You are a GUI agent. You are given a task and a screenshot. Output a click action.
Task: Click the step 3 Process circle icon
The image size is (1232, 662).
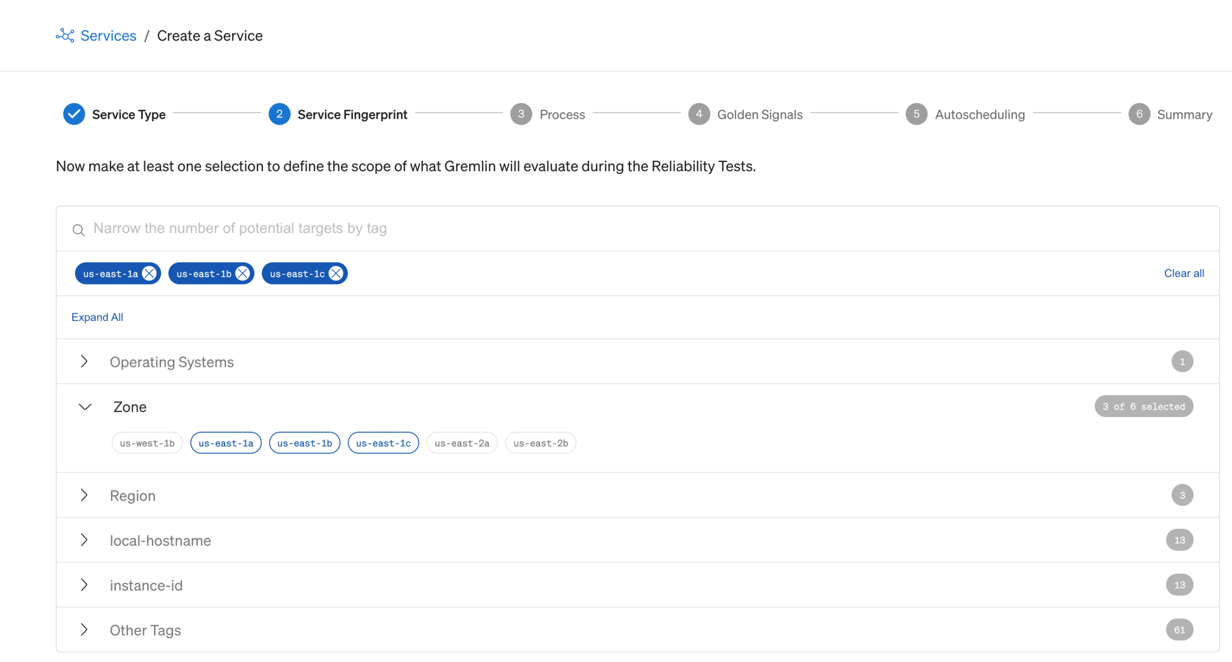[521, 114]
